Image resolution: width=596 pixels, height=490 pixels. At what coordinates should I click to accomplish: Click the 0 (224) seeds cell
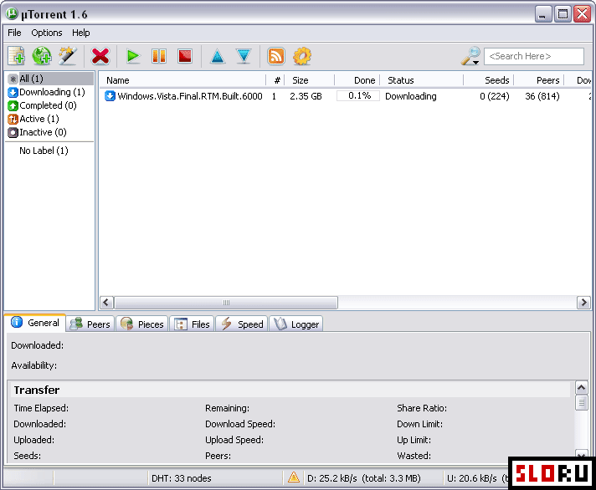pyautogui.click(x=494, y=96)
